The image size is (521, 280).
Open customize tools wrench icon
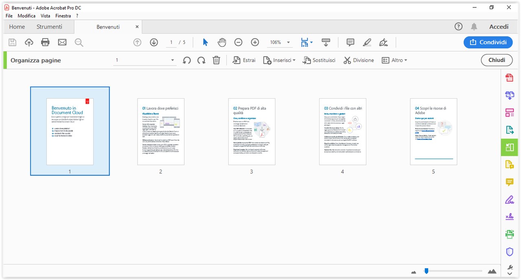(x=510, y=267)
